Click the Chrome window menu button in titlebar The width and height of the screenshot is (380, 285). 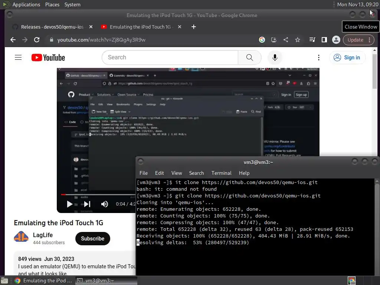tap(10, 15)
